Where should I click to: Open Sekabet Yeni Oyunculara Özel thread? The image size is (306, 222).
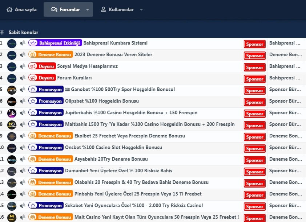[x=134, y=205]
